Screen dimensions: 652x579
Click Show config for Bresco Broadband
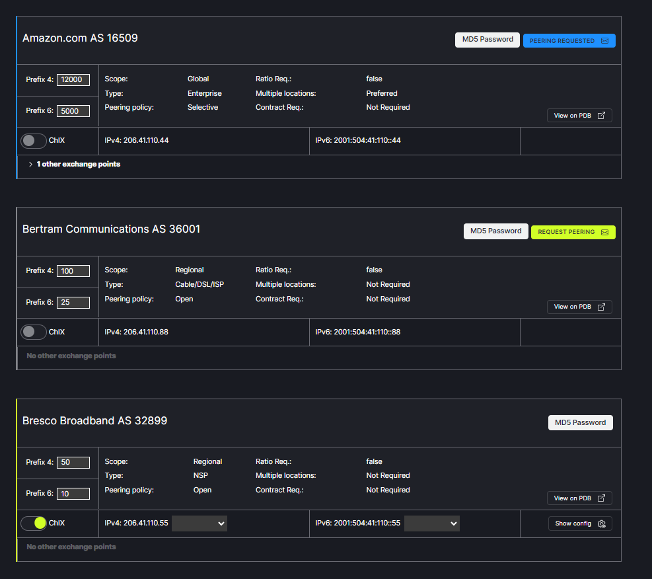pos(573,523)
